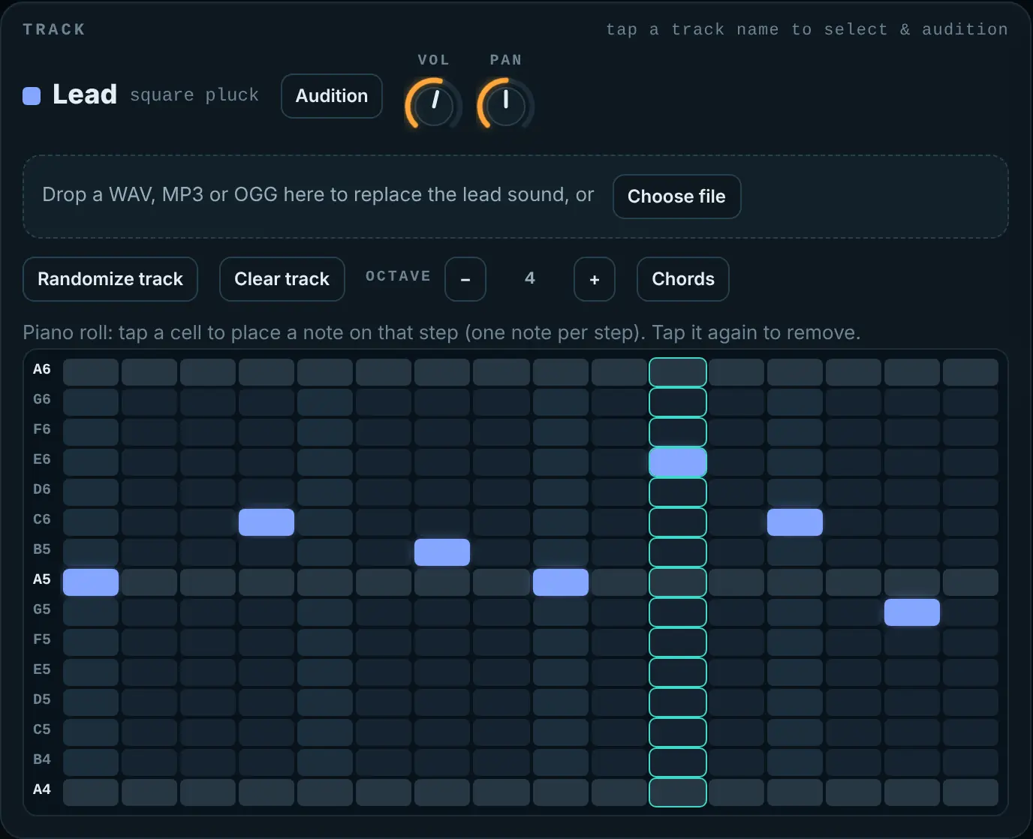This screenshot has height=839, width=1033.
Task: Place an A6 note in the highlighted column
Action: (x=678, y=372)
